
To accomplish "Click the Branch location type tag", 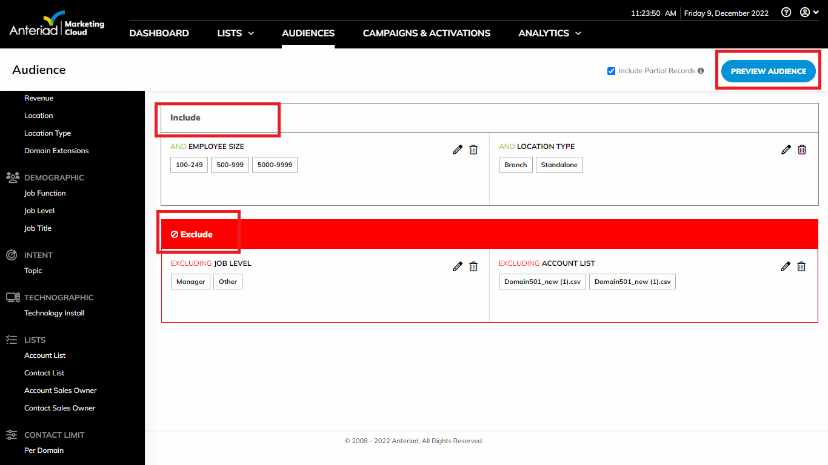I will tap(516, 165).
